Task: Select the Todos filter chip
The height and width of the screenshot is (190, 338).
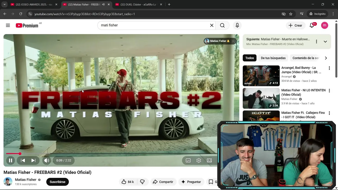Action: 250,58
